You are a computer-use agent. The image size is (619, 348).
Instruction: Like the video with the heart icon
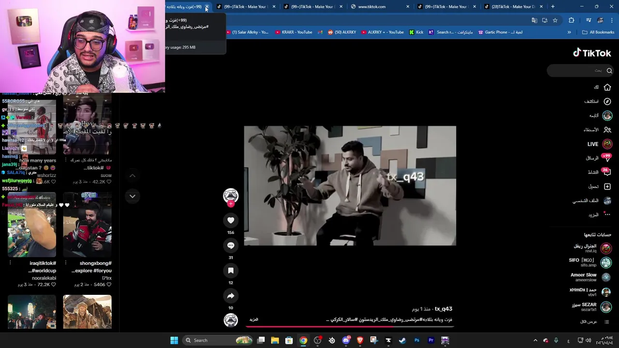pyautogui.click(x=231, y=220)
